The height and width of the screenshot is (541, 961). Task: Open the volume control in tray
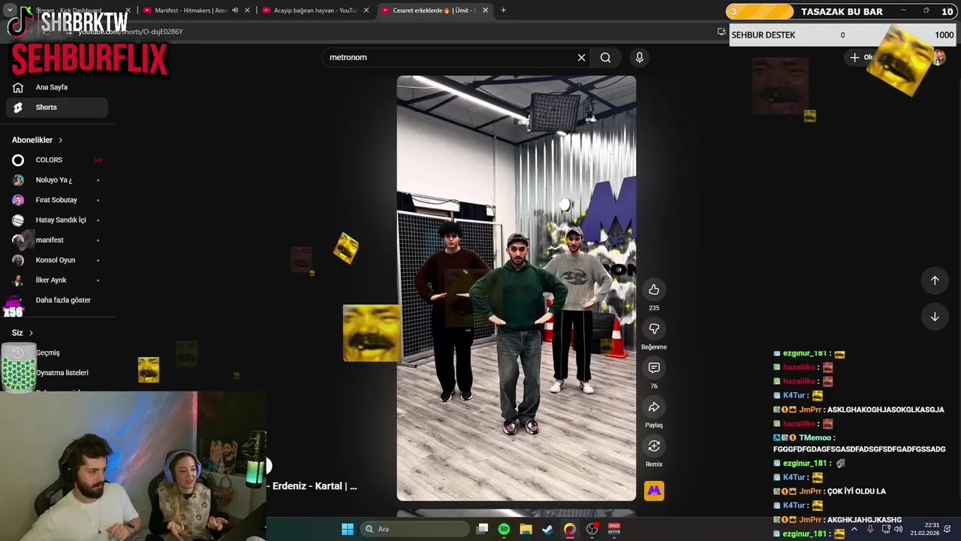pos(898,529)
